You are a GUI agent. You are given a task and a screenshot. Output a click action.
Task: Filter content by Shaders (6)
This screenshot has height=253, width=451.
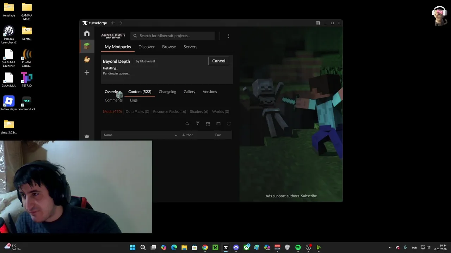point(199,112)
